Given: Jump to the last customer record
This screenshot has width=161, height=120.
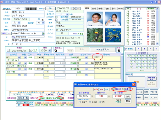Looking at the screenshot, I should point(156,49).
